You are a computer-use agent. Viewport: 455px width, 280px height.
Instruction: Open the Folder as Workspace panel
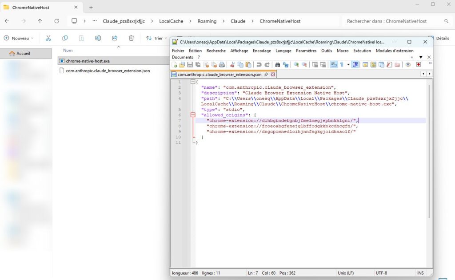click(x=397, y=65)
